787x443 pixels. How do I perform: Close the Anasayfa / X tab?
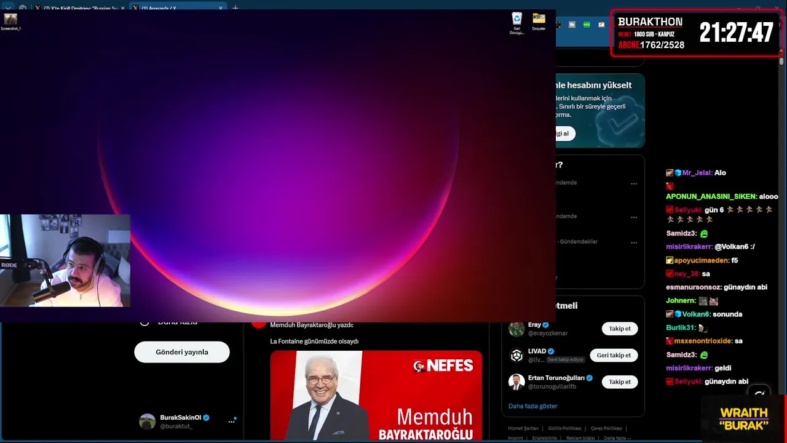221,8
